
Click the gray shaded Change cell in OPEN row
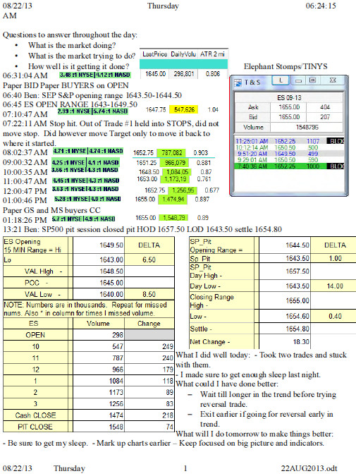149,335
